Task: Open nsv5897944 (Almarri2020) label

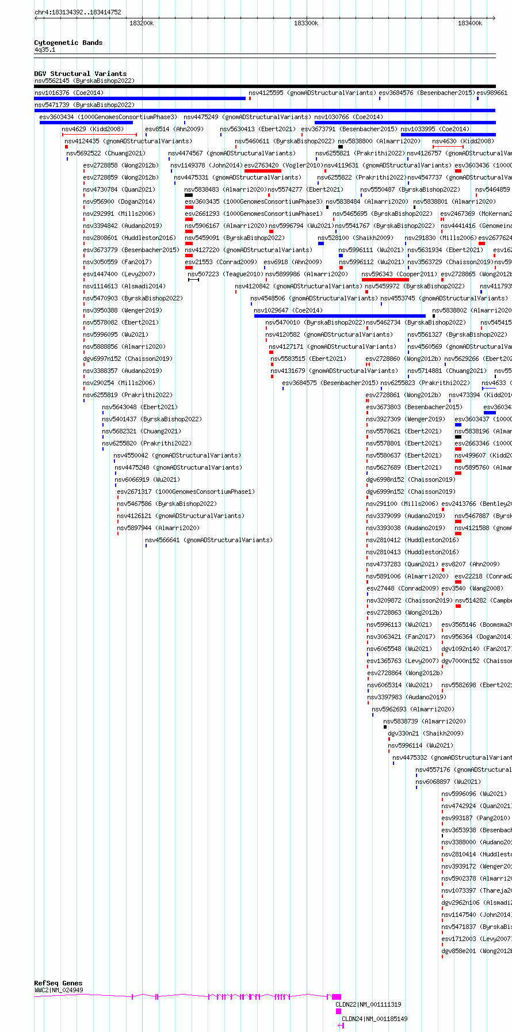Action: click(158, 528)
